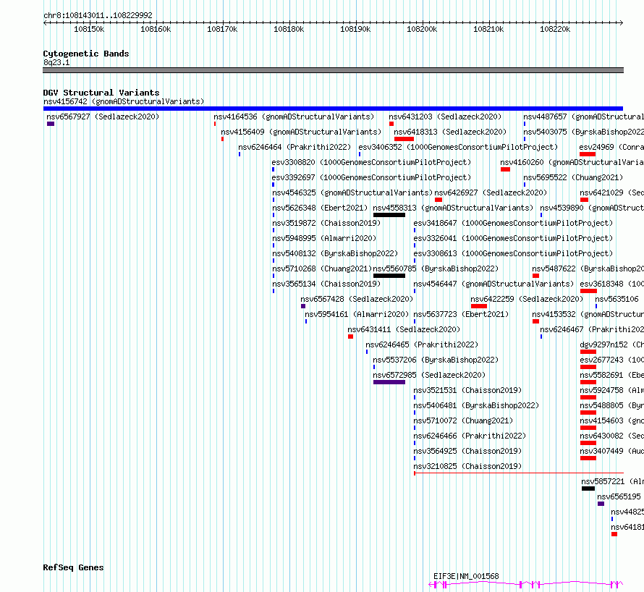Click the 108220k ruler tick label
644x592 pixels.
click(x=555, y=29)
